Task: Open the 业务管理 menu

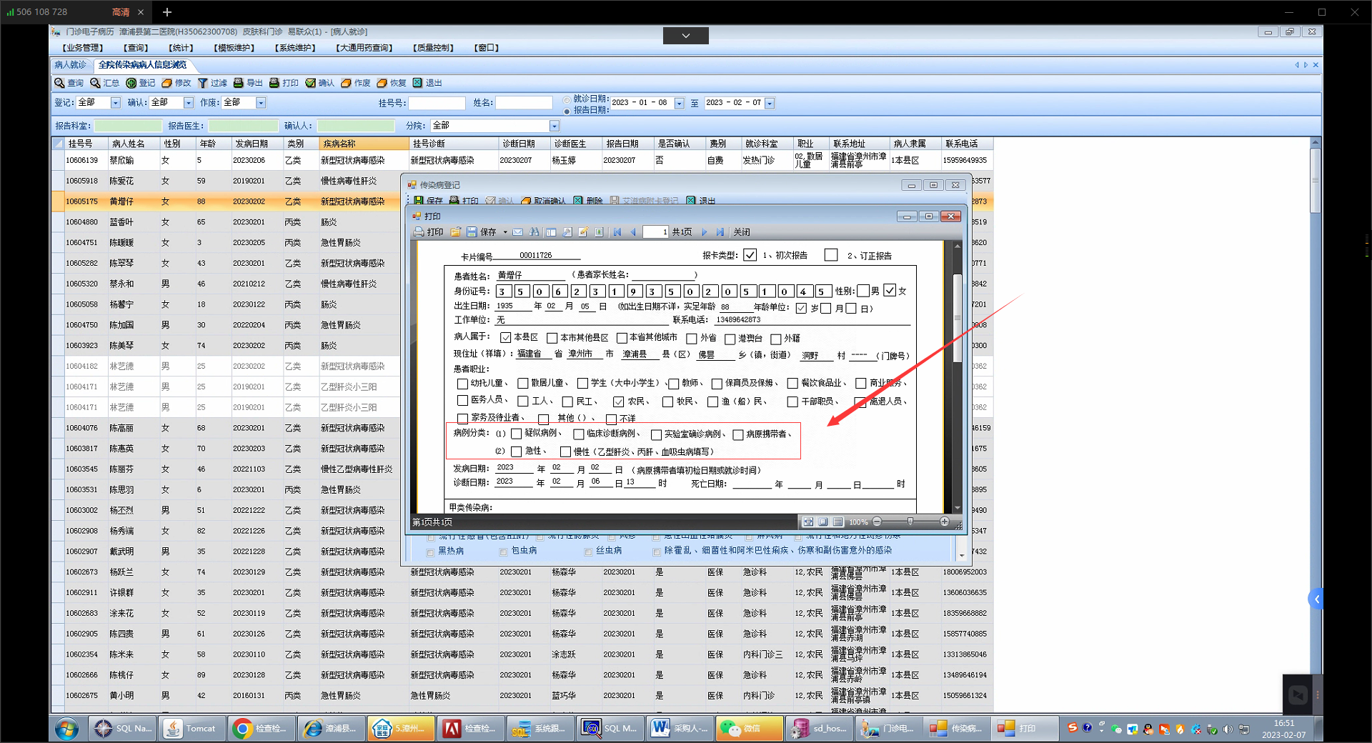Action: (x=83, y=48)
